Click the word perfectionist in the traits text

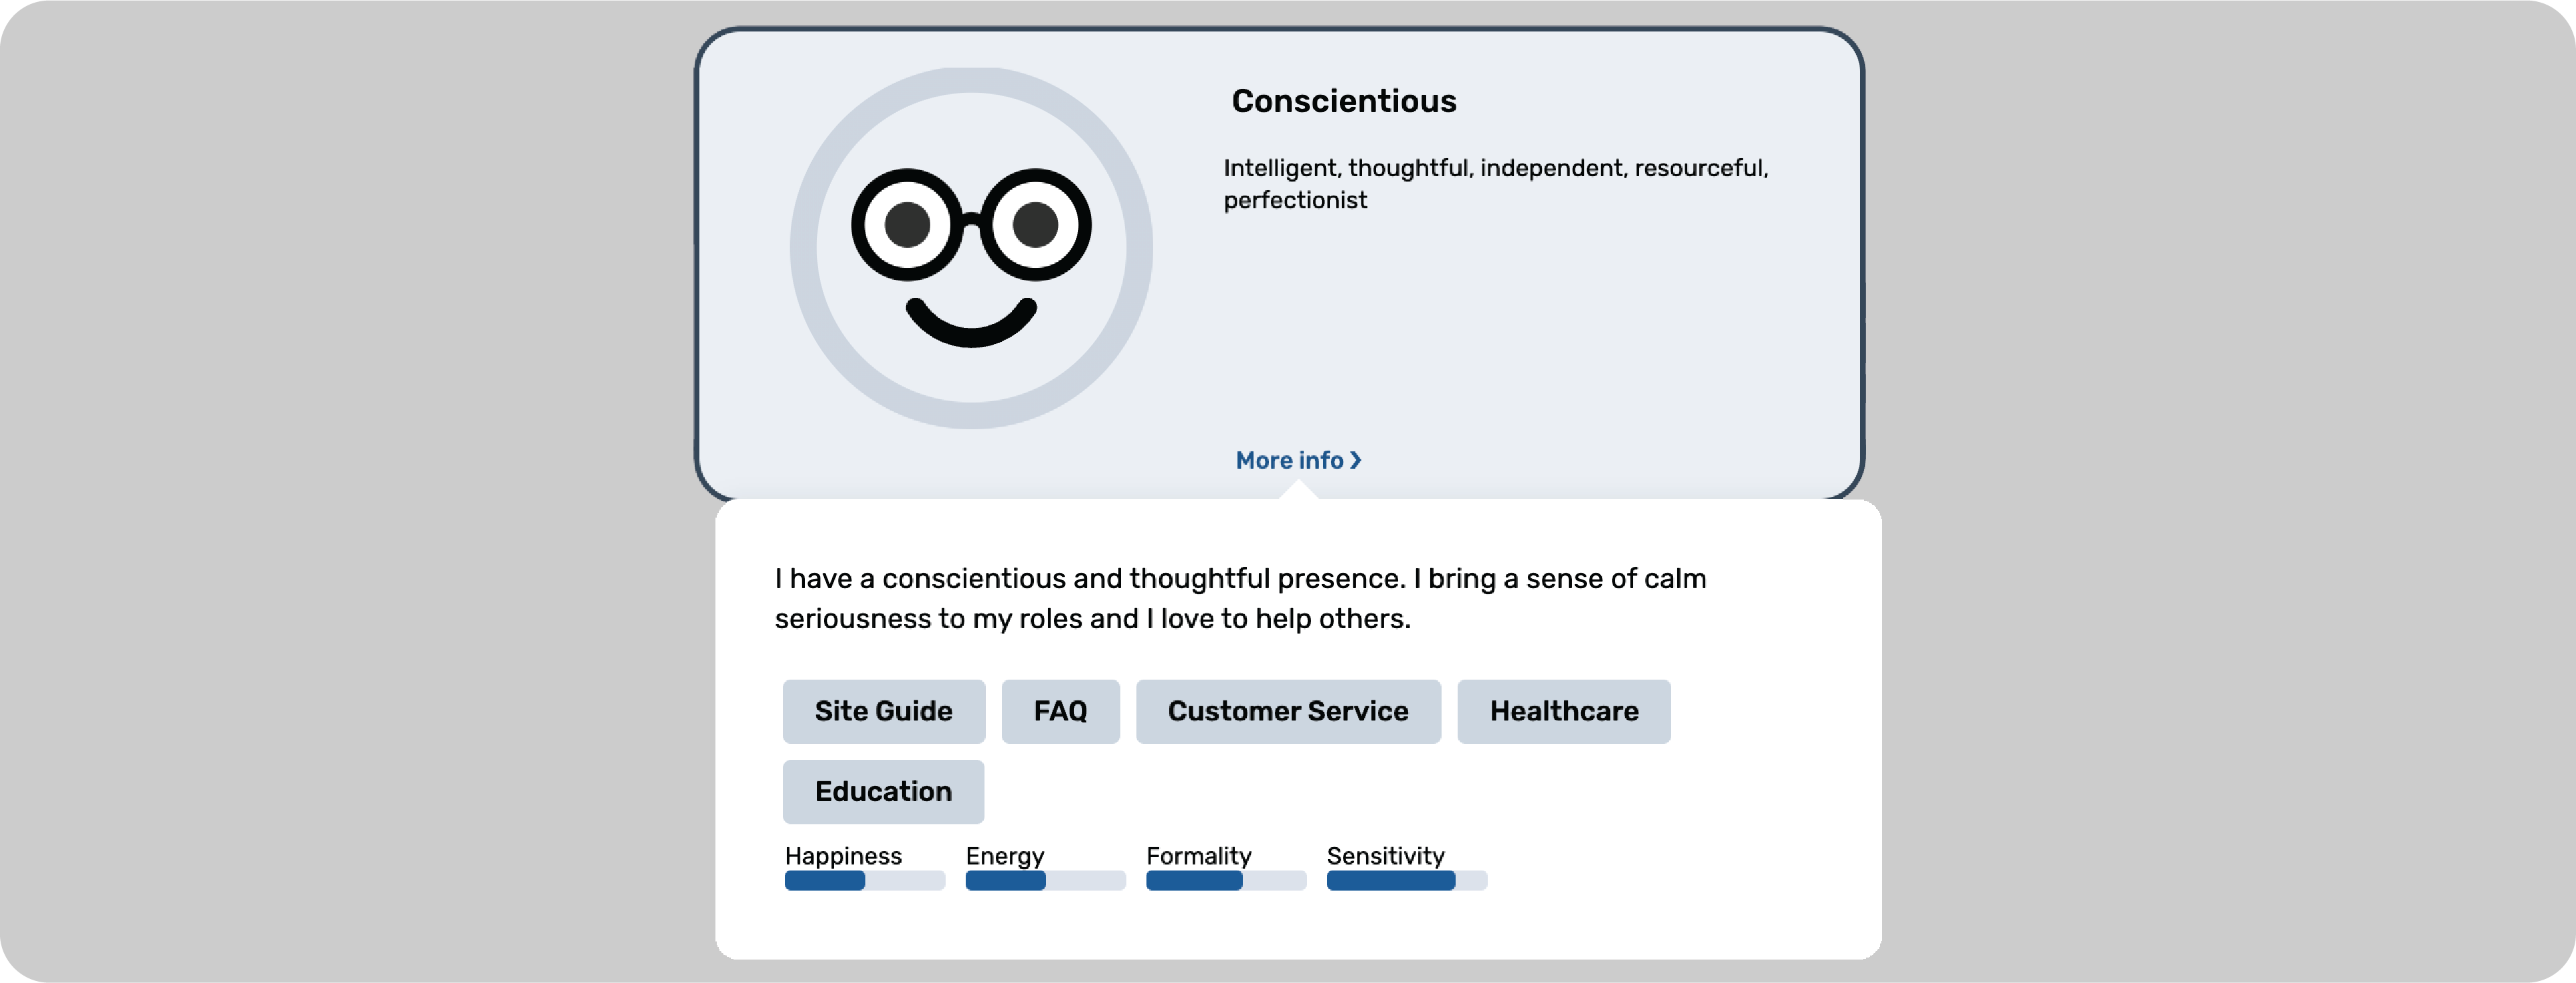click(1295, 201)
